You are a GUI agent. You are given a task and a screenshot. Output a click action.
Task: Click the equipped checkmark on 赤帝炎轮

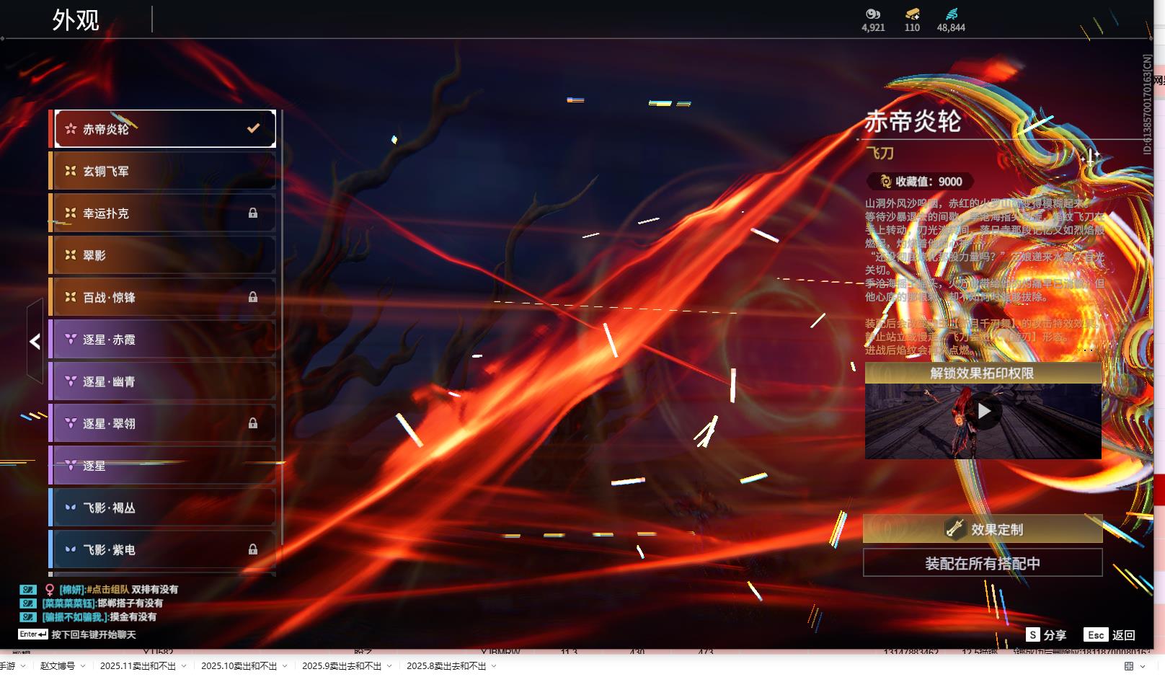tap(253, 128)
